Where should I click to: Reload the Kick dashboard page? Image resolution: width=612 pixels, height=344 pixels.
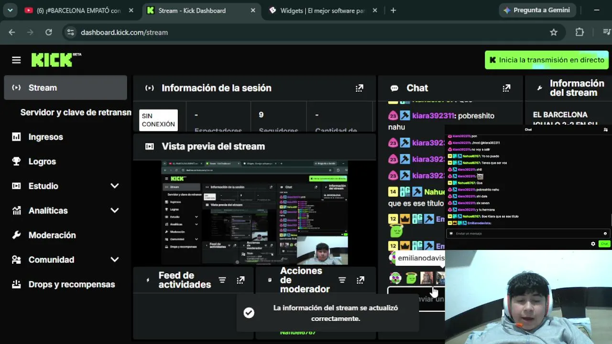coord(48,32)
